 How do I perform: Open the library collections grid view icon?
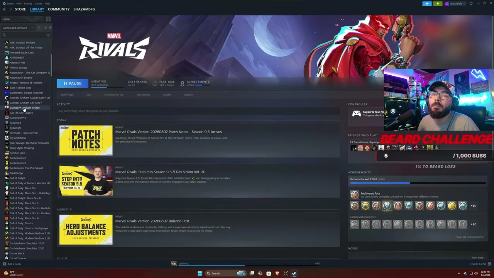48,19
